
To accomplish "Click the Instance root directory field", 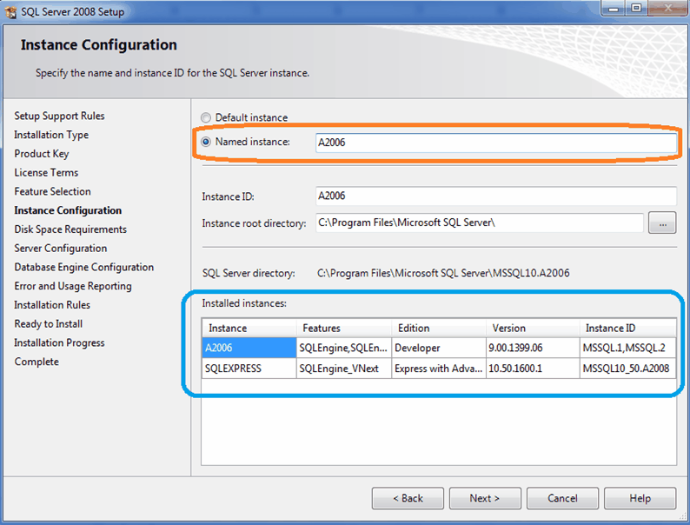I will (480, 223).
